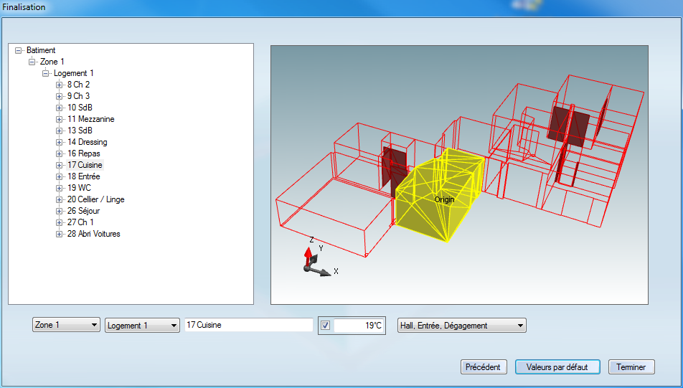Expand the 9 Ch 3 room node
The height and width of the screenshot is (388, 683).
coord(60,96)
